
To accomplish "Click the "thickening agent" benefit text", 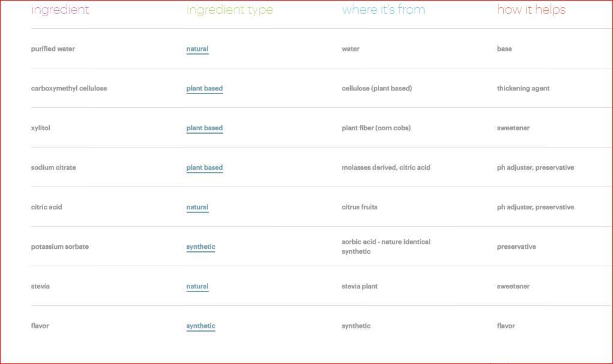I will click(523, 89).
